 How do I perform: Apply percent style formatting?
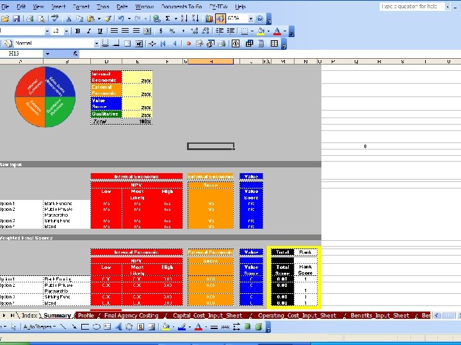pos(172,31)
